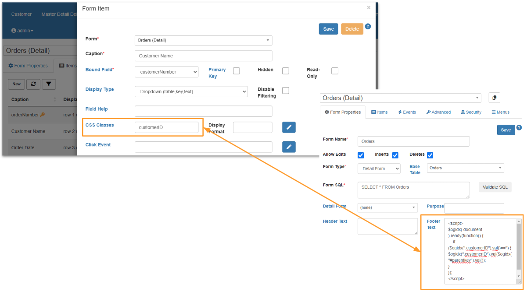This screenshot has width=527, height=291.
Task: Click pencil edit icon beside Click Event
Action: pos(289,147)
